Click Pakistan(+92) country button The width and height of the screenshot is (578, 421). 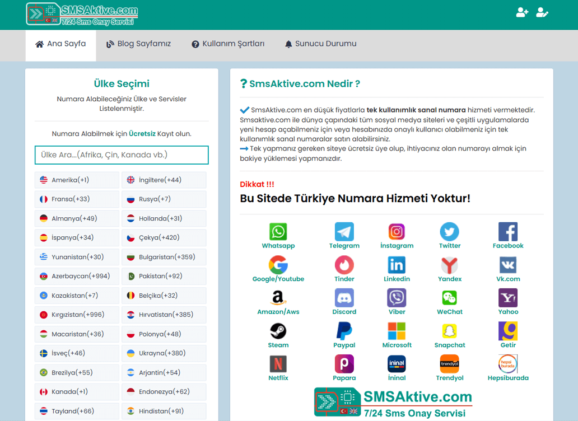click(x=164, y=276)
